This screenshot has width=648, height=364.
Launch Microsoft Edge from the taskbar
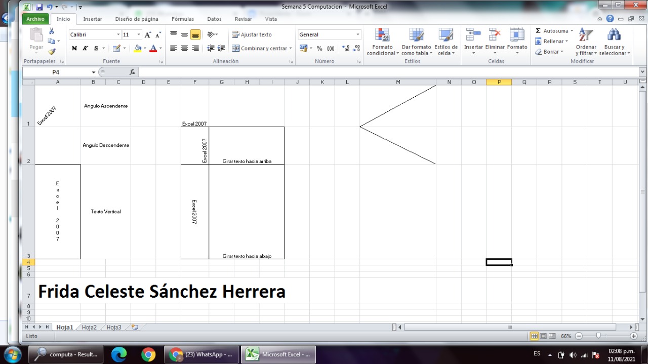(x=118, y=354)
